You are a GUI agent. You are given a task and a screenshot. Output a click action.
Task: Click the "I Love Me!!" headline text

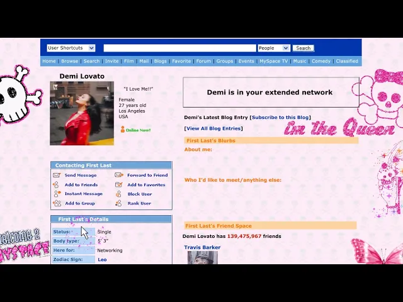pos(139,89)
